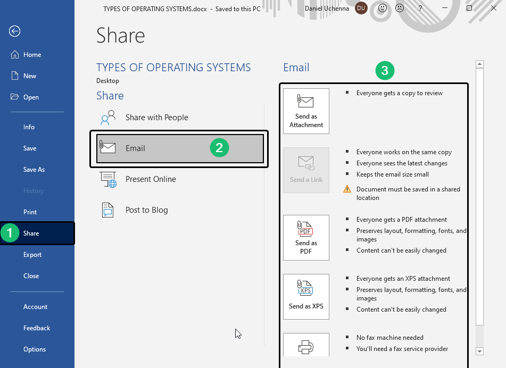Click the Send as PDF icon button

tap(306, 237)
